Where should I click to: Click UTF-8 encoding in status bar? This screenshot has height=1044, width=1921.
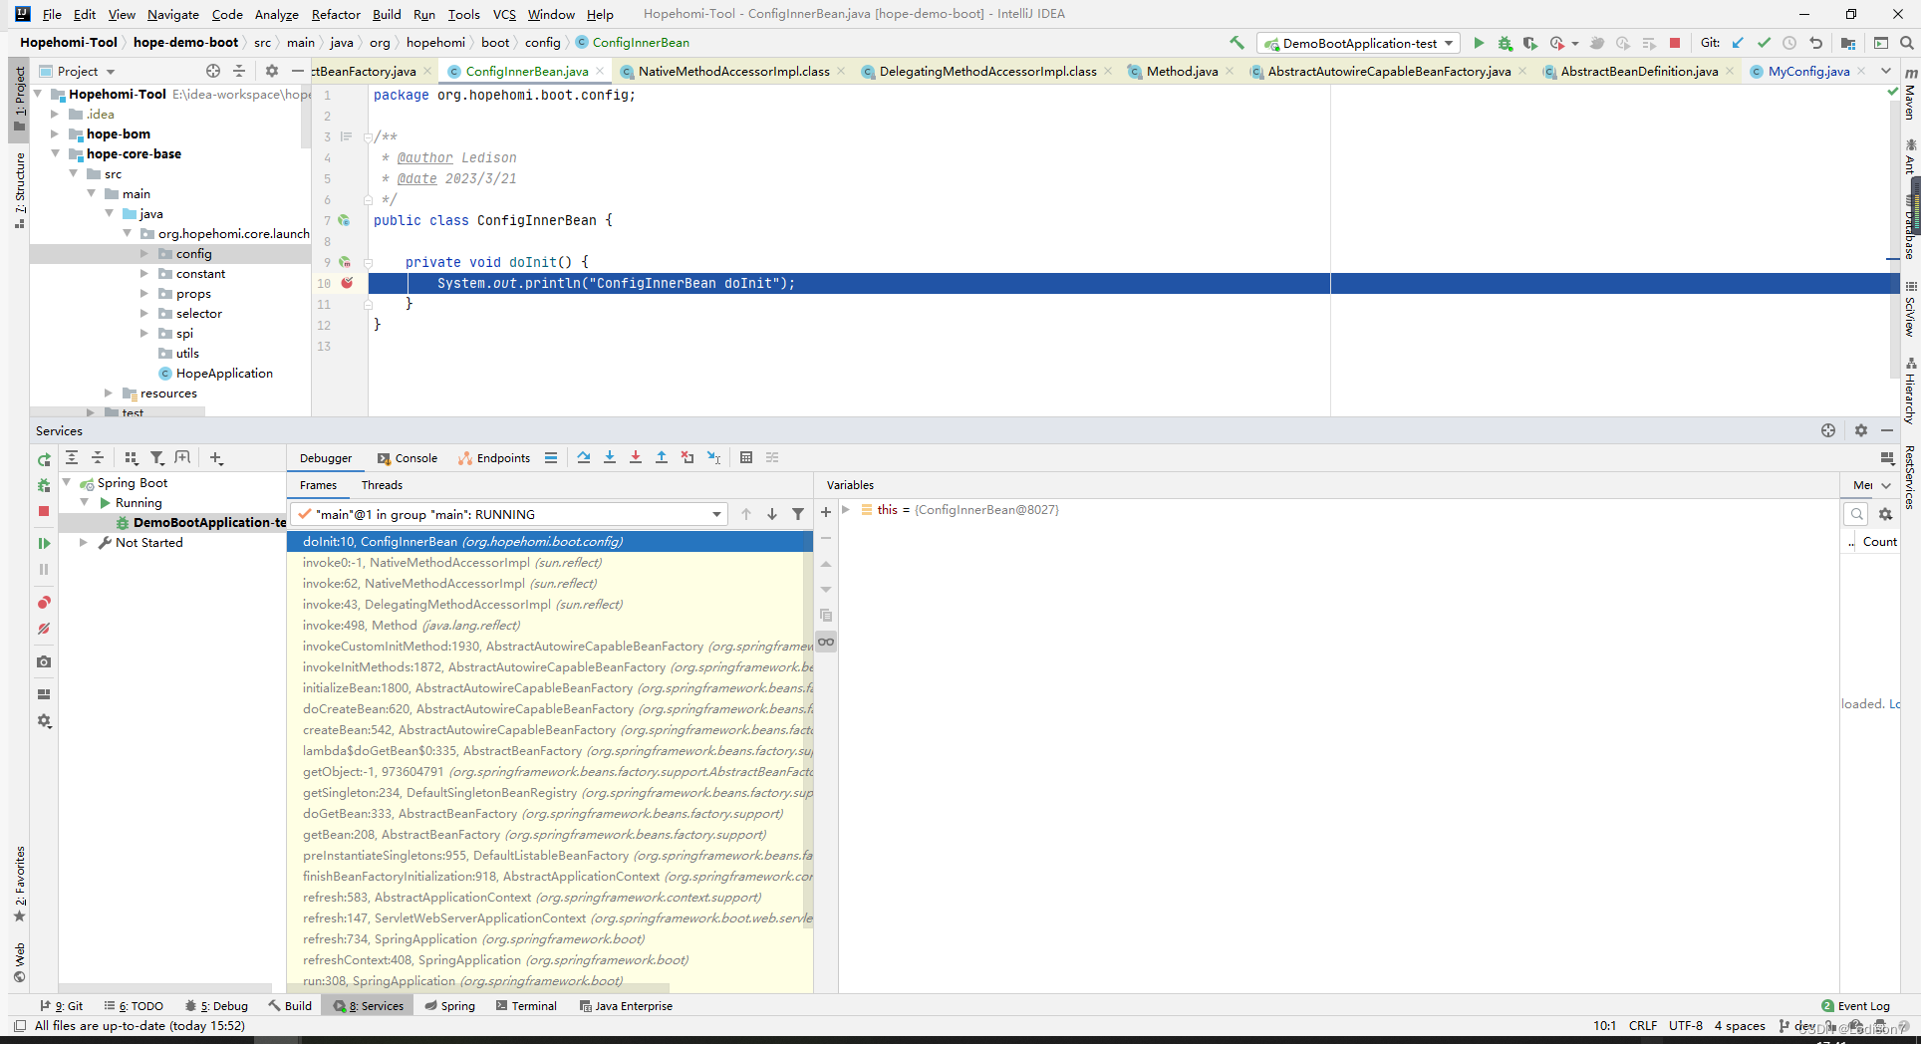(x=1686, y=1025)
